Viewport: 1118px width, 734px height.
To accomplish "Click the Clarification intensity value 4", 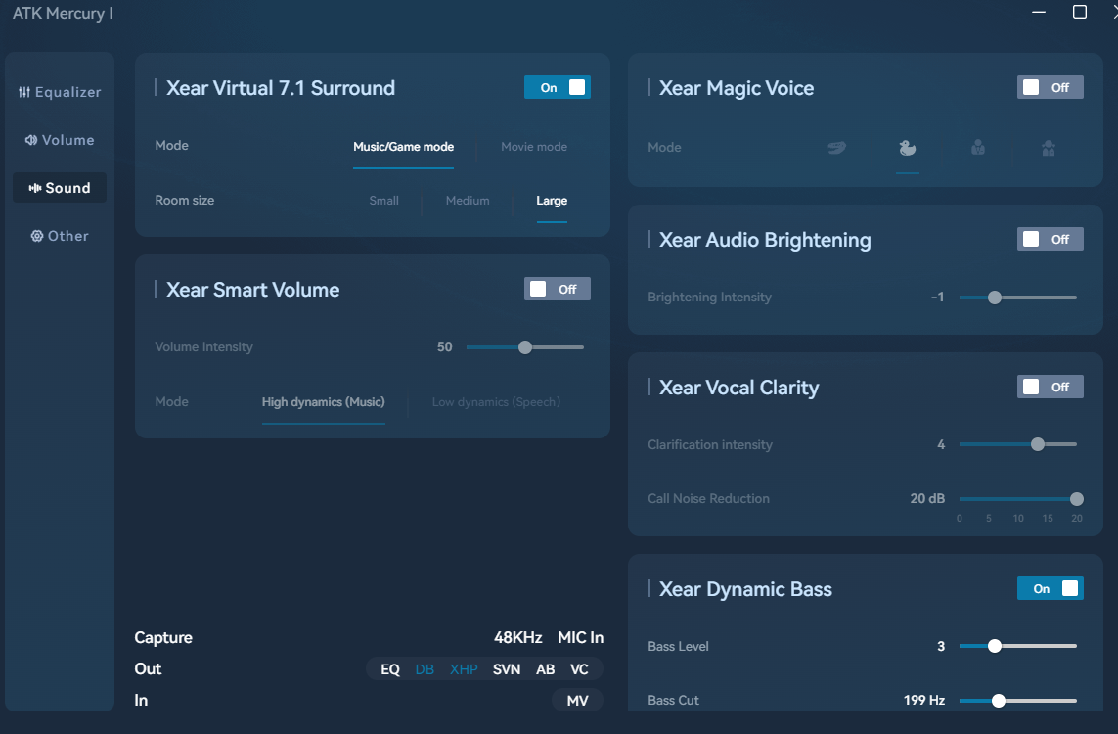I will 941,444.
